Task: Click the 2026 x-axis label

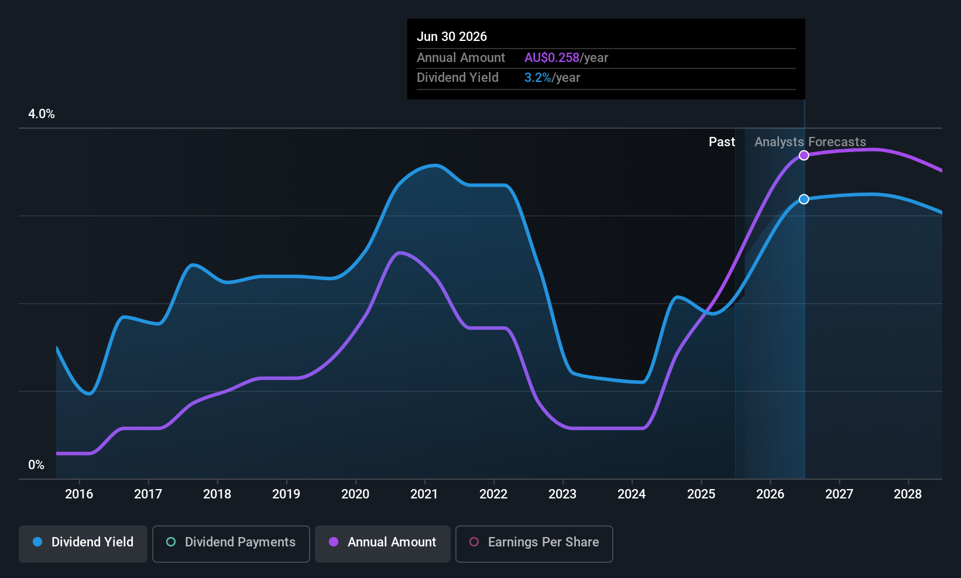Action: pos(770,494)
